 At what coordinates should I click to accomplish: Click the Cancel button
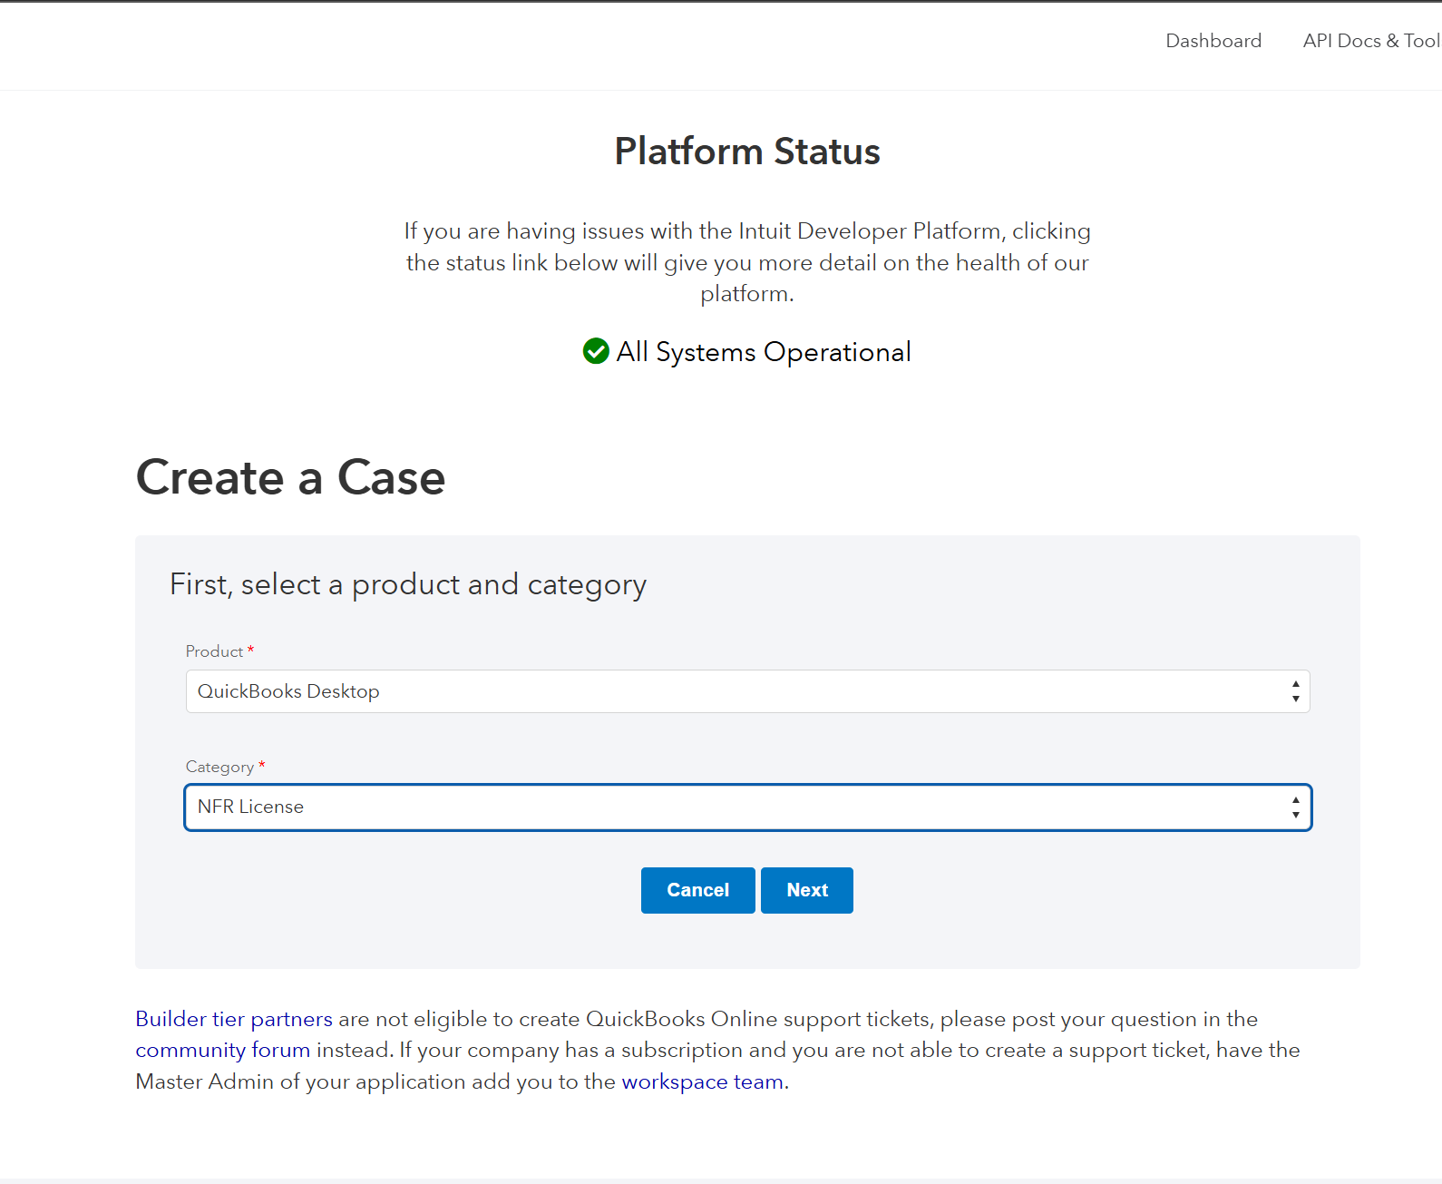698,890
